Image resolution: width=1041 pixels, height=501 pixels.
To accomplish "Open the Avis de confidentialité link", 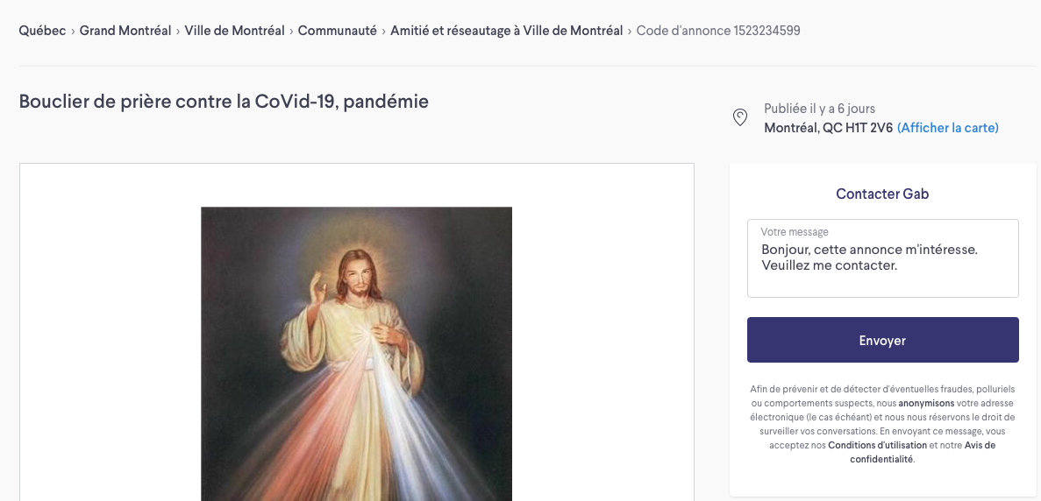I will 923,452.
